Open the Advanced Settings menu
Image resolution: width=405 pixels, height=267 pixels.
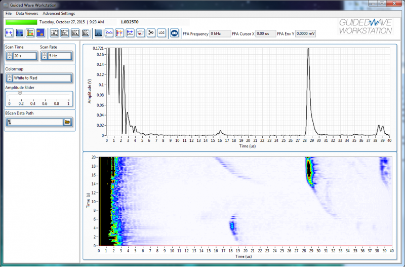(59, 13)
